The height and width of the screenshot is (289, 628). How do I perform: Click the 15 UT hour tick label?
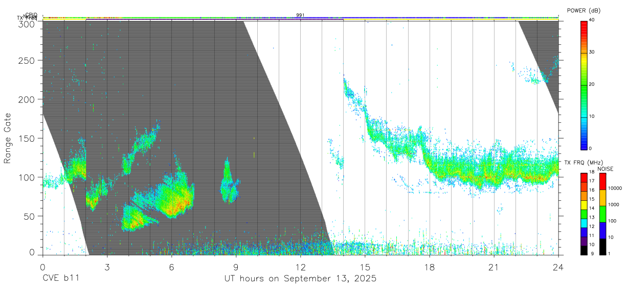coord(365,267)
